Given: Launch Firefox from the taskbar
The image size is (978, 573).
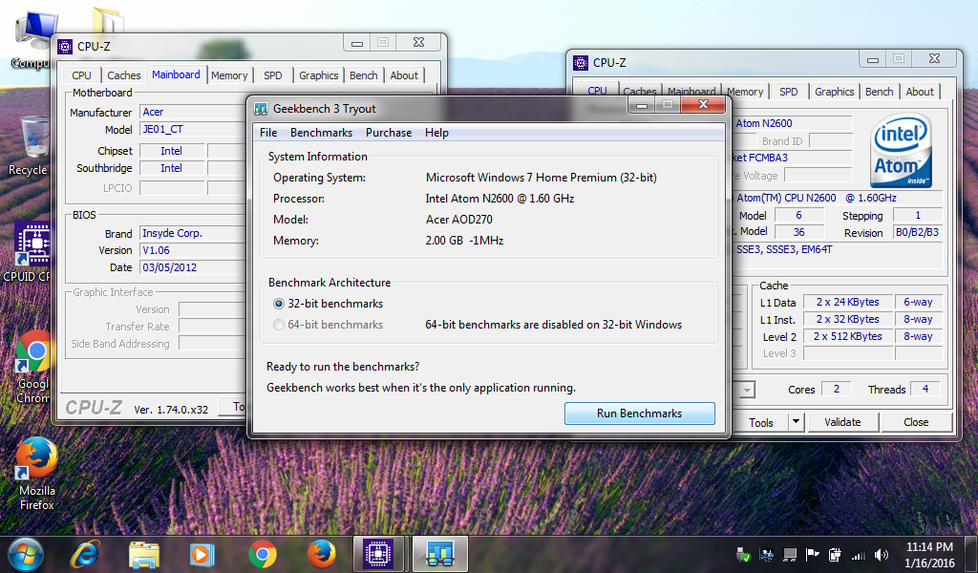Looking at the screenshot, I should click(322, 554).
